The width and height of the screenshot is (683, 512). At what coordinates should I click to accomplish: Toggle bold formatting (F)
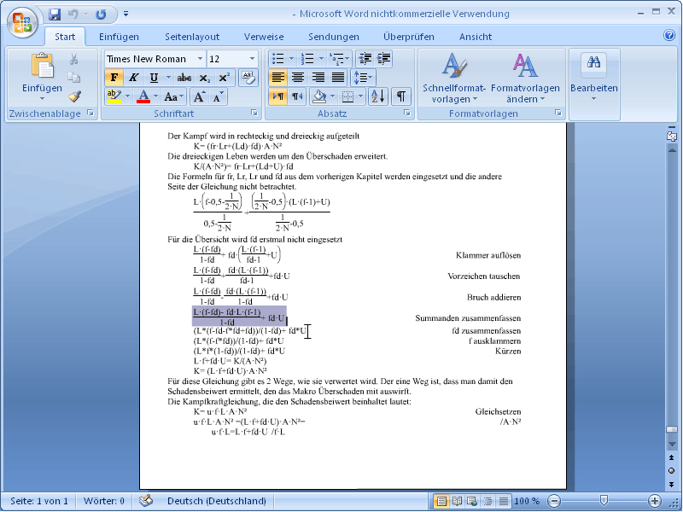click(114, 78)
